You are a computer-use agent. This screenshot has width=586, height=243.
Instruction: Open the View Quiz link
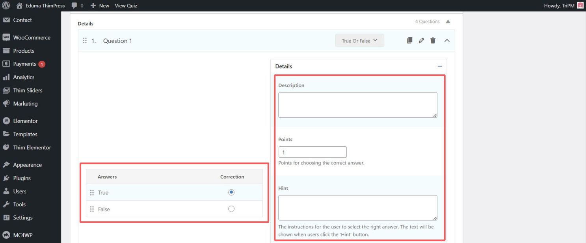[126, 6]
